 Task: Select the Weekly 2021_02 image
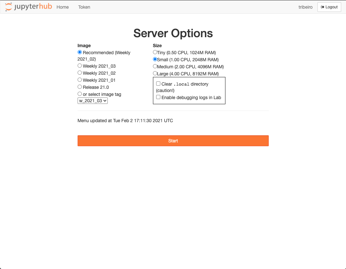80,72
